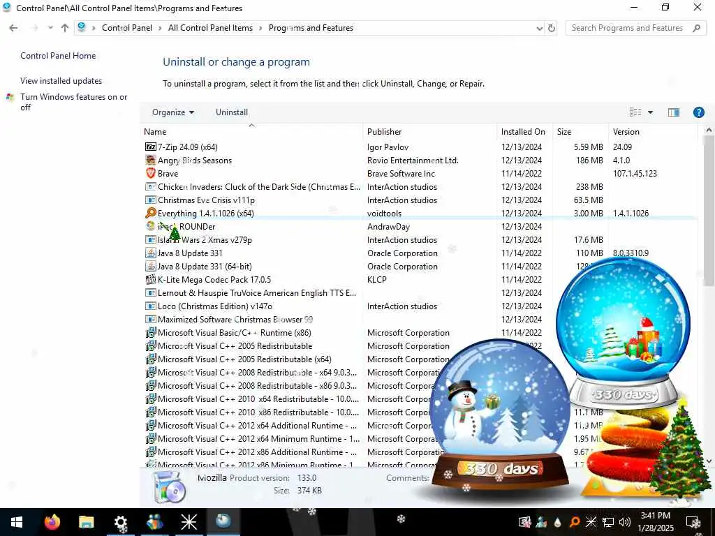
Task: Show the preview pane icon
Action: [x=674, y=112]
